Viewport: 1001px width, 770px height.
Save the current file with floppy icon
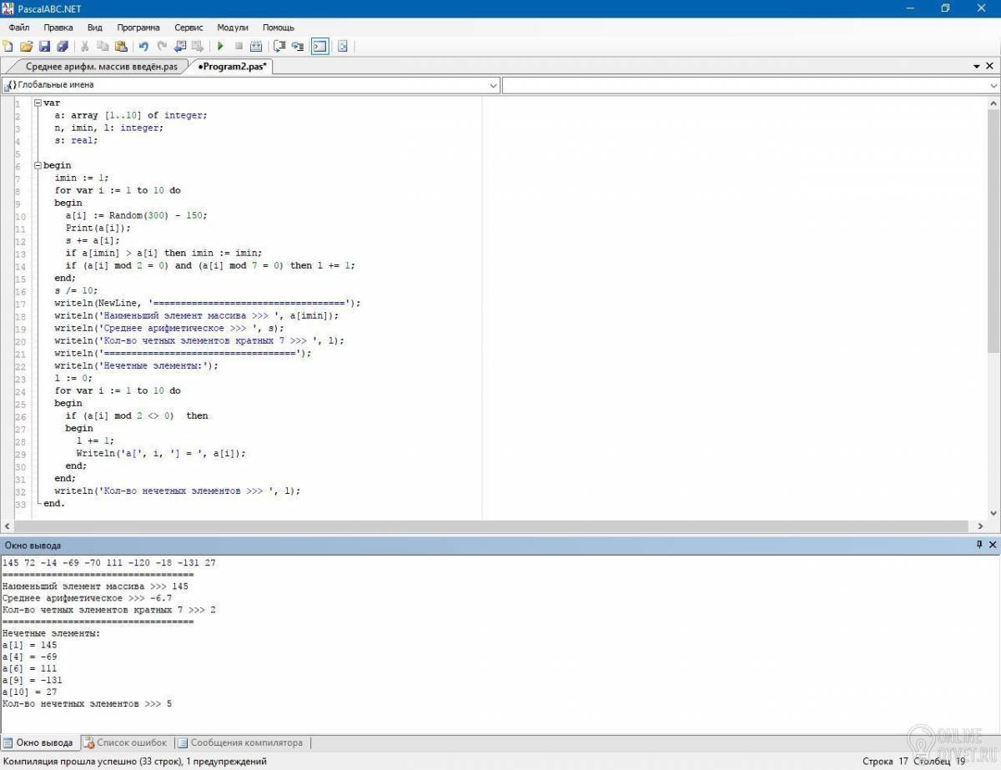pos(44,47)
